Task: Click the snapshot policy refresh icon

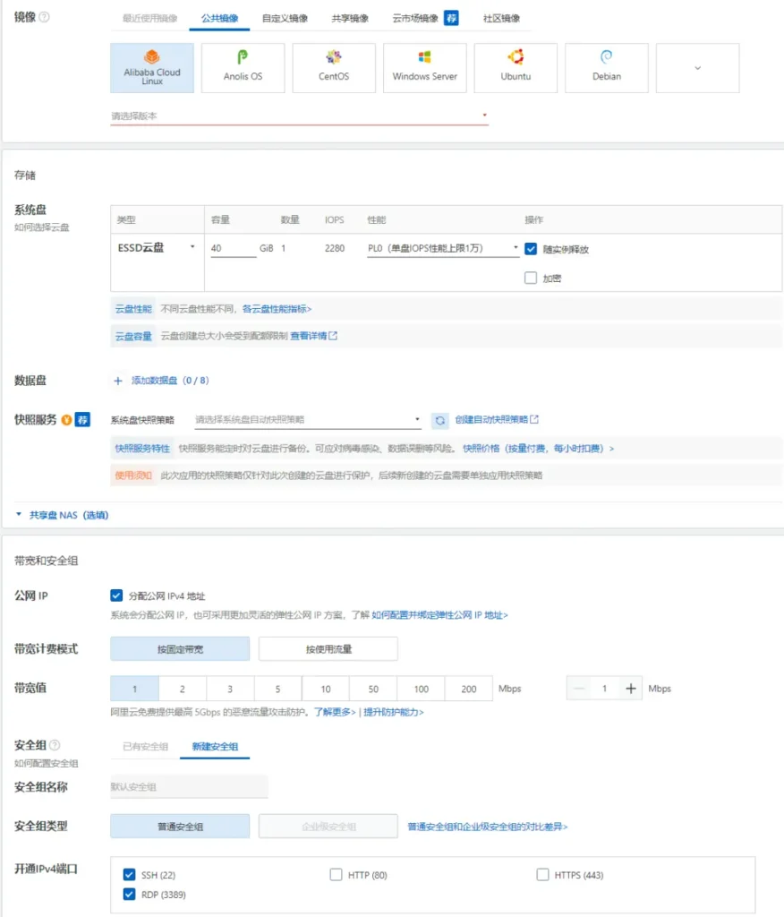Action: [440, 420]
